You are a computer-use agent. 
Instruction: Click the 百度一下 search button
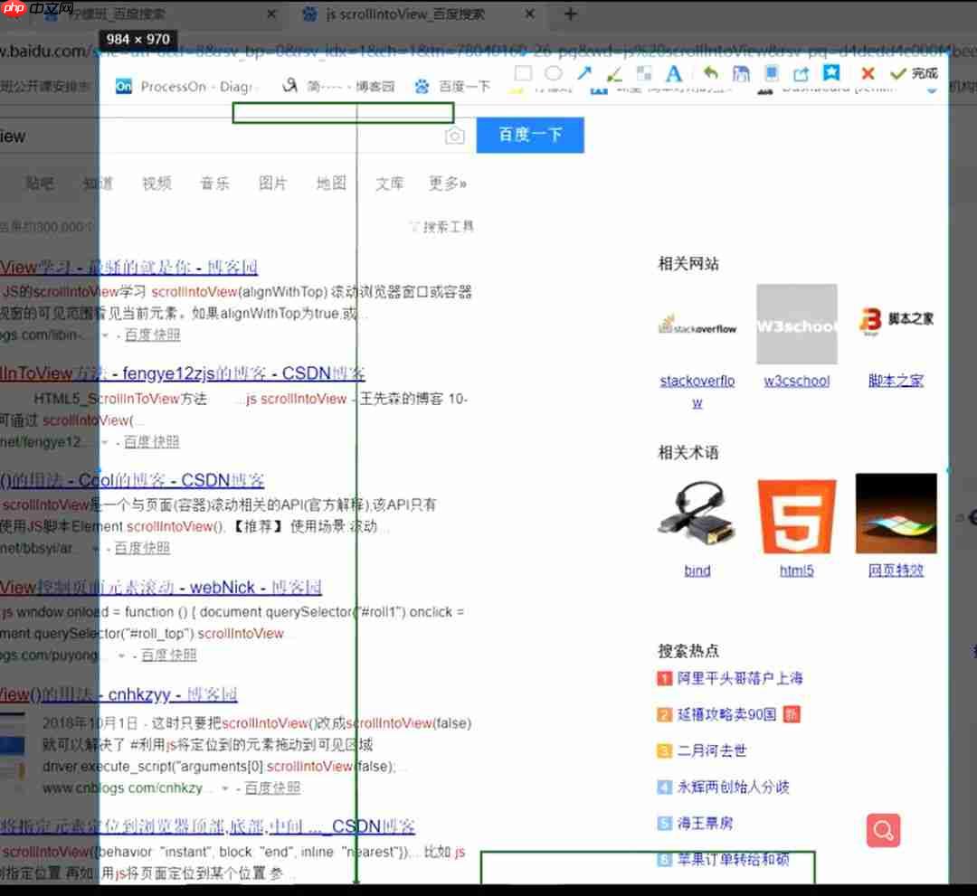tap(530, 135)
